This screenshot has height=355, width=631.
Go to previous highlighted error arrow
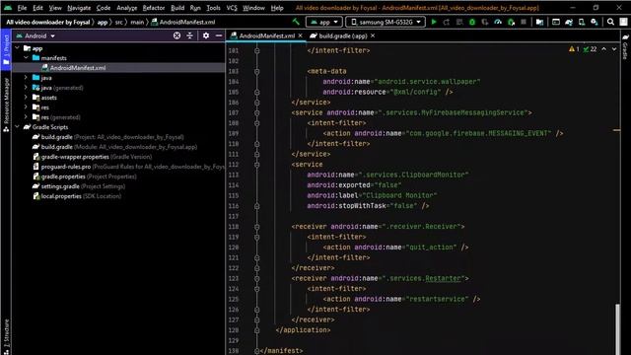[604, 49]
